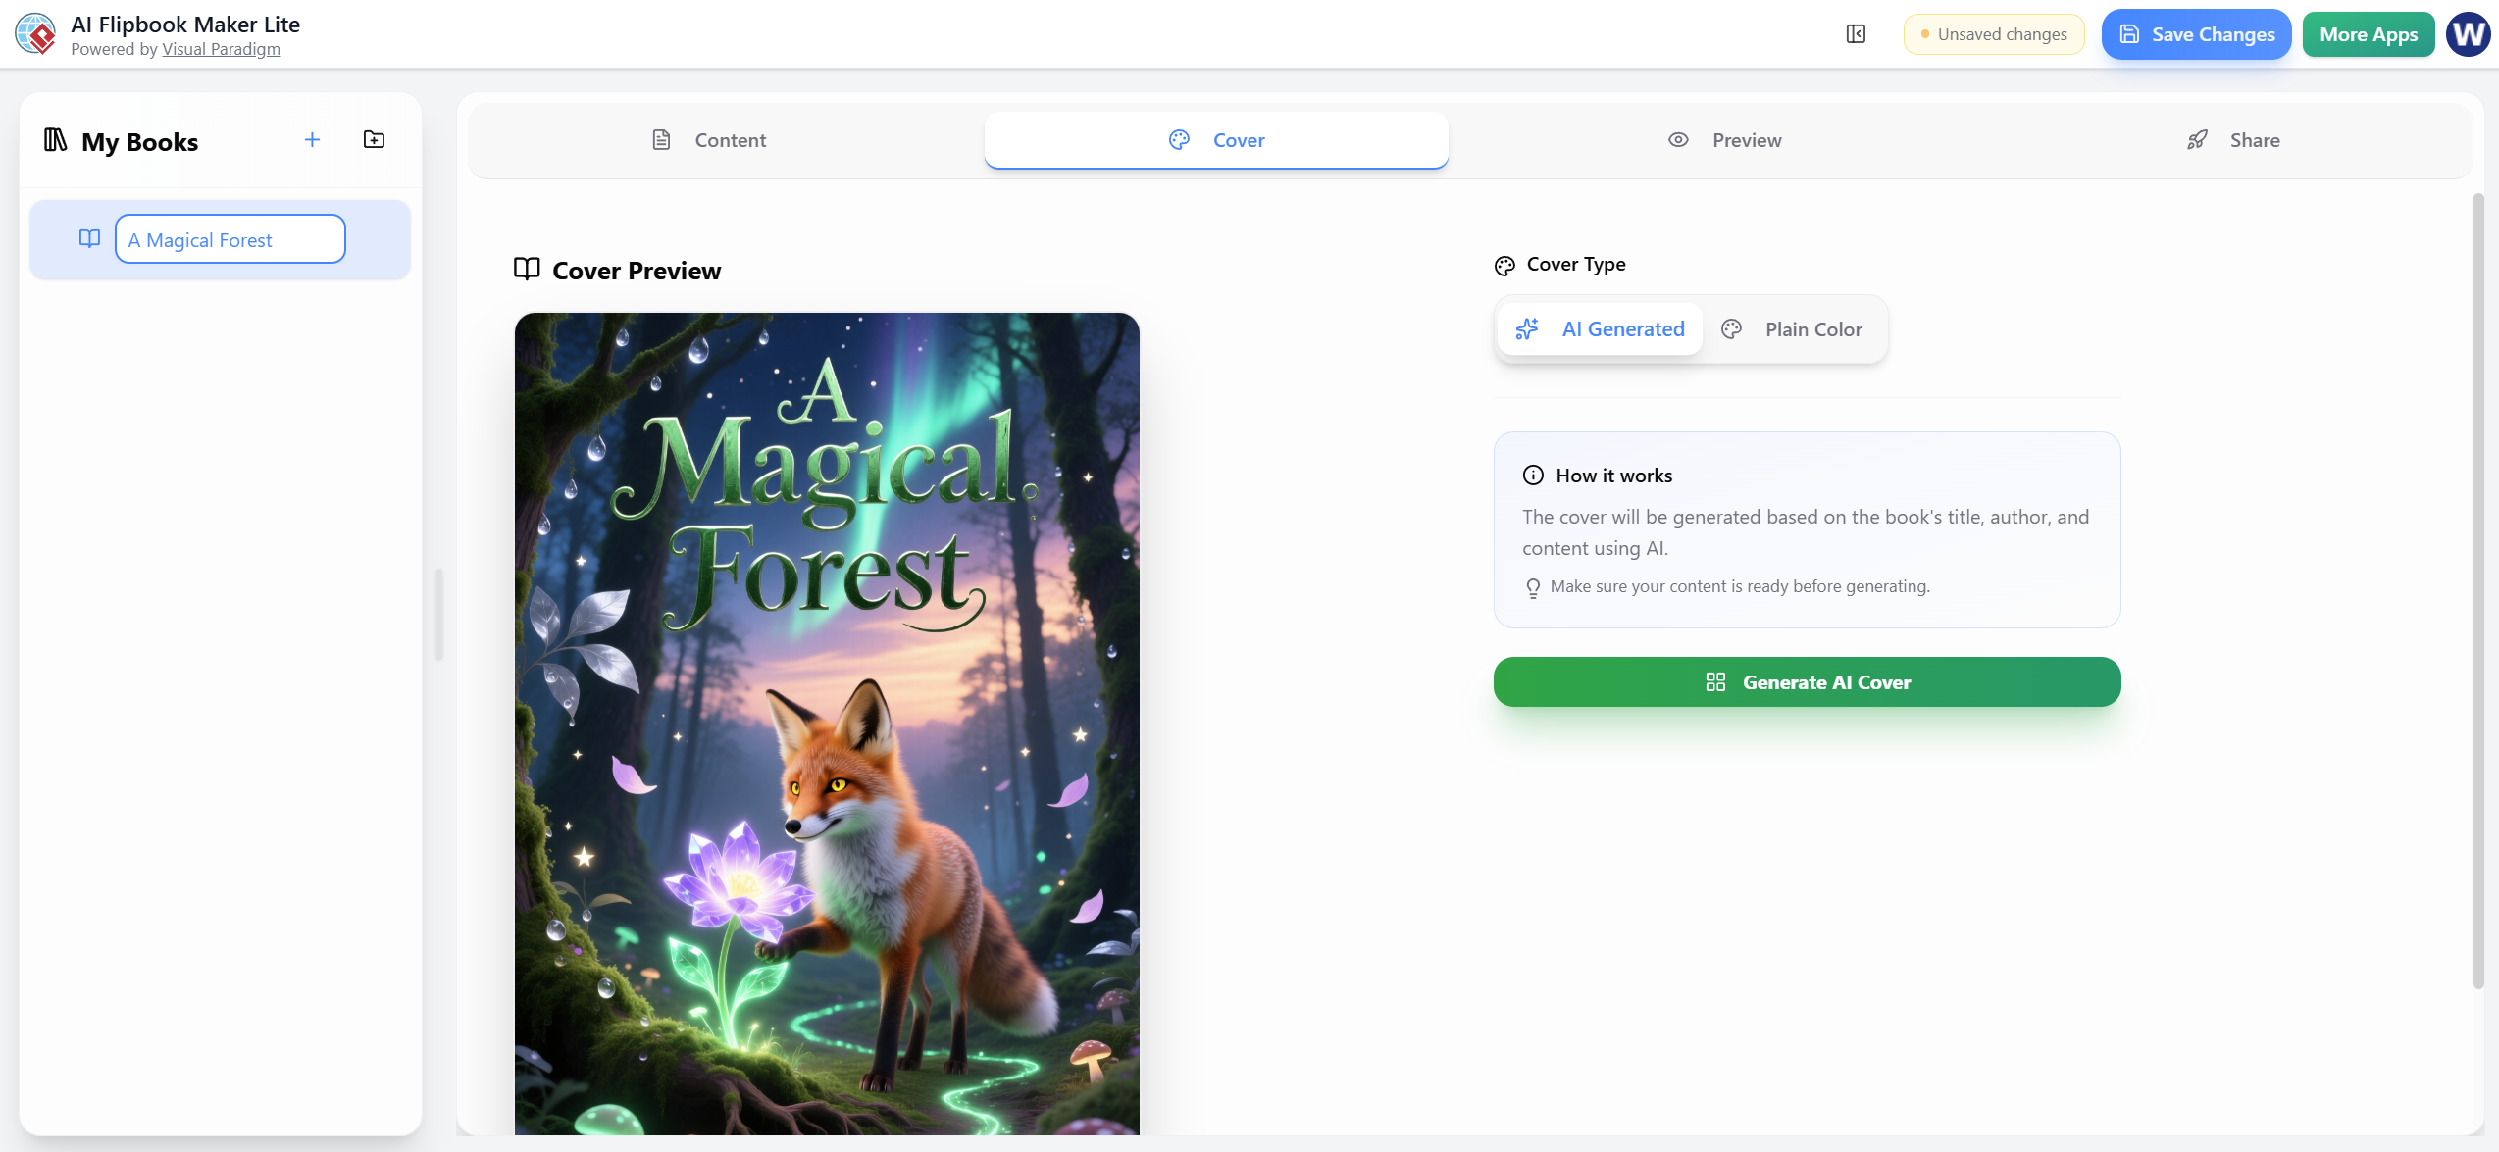Click the palette icon next to Cover Type
The width and height of the screenshot is (2499, 1152).
1504,264
